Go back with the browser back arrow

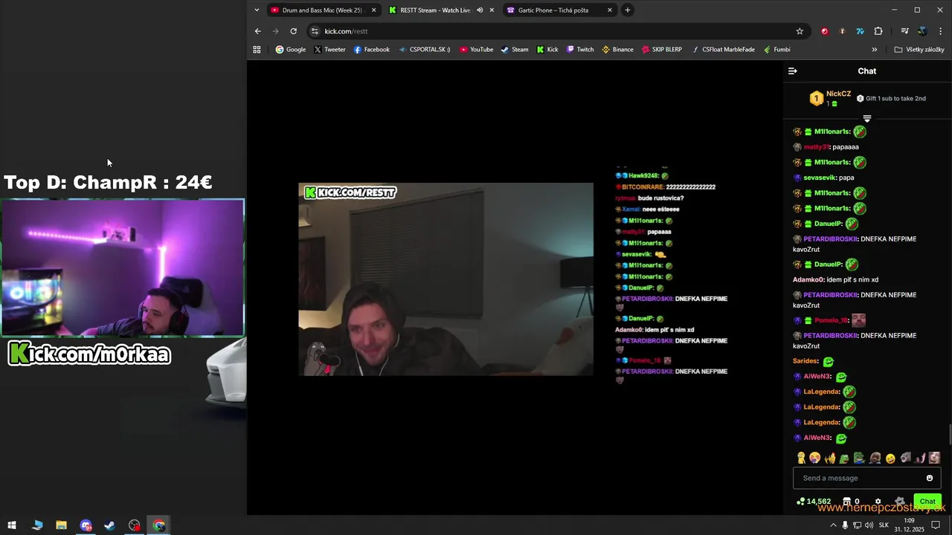[x=257, y=31]
